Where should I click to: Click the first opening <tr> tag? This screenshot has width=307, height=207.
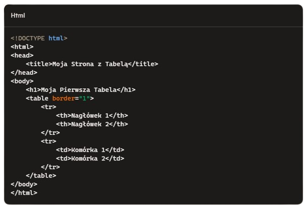coord(48,107)
